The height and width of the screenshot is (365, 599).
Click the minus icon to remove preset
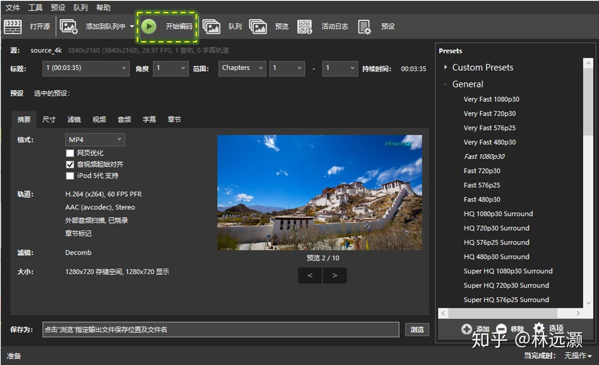tap(502, 329)
